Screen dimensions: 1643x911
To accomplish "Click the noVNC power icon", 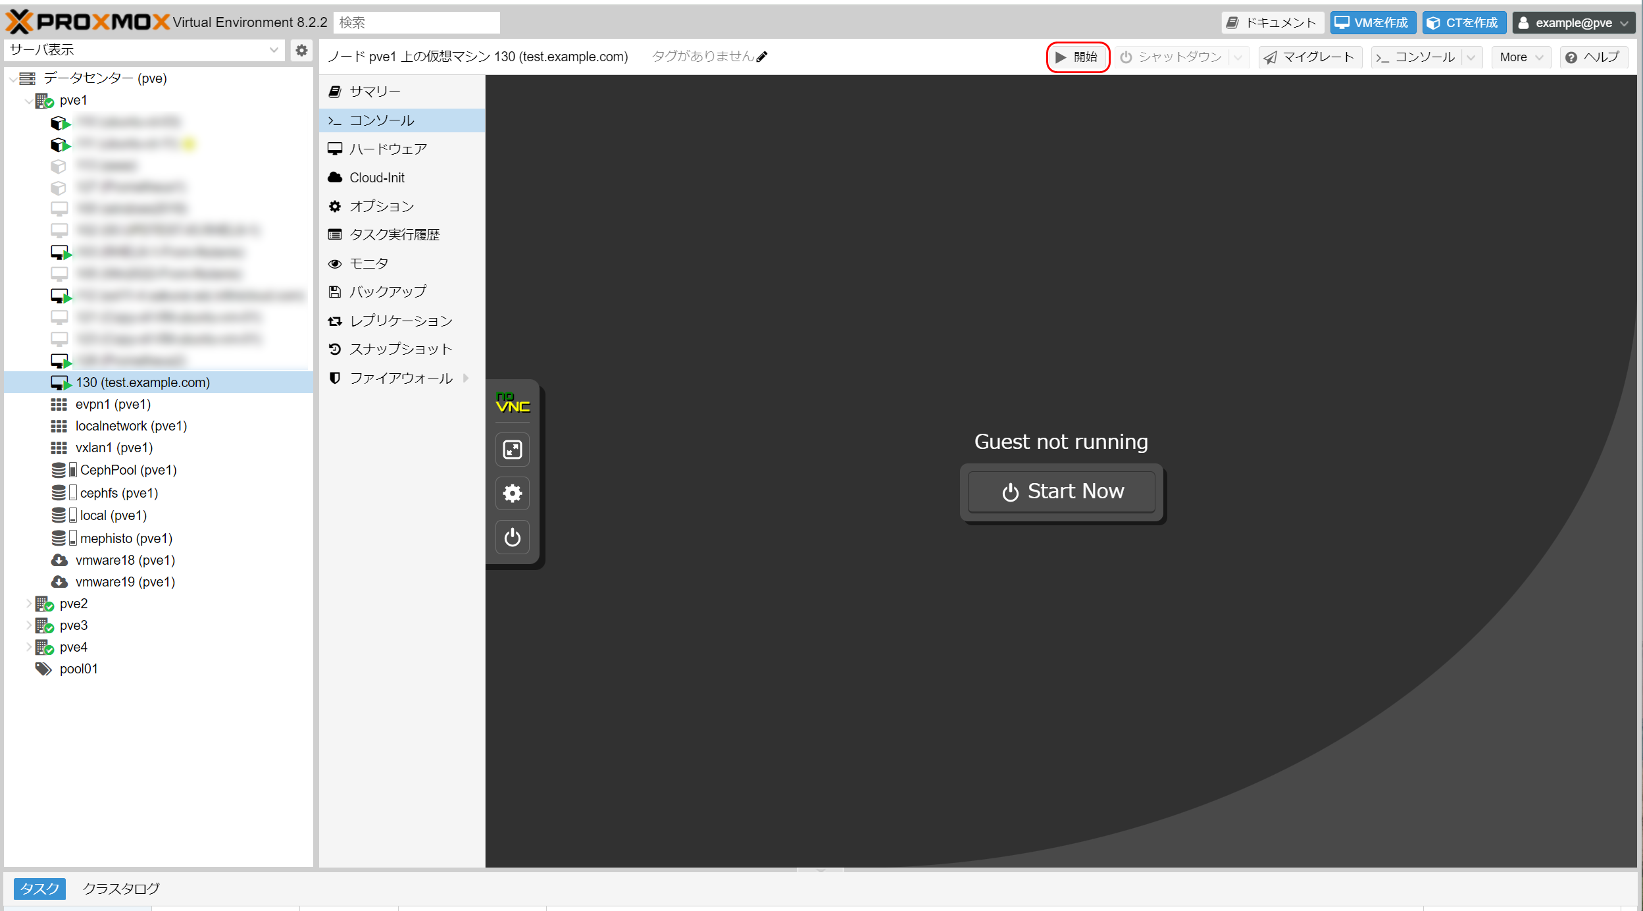I will (512, 537).
